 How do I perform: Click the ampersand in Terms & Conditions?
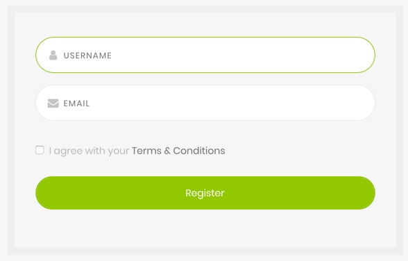pos(167,151)
